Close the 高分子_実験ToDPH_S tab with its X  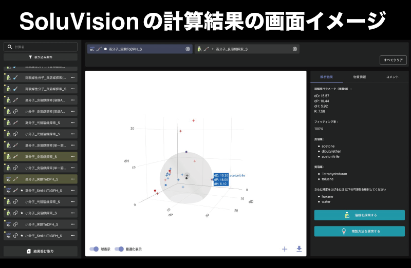point(188,49)
